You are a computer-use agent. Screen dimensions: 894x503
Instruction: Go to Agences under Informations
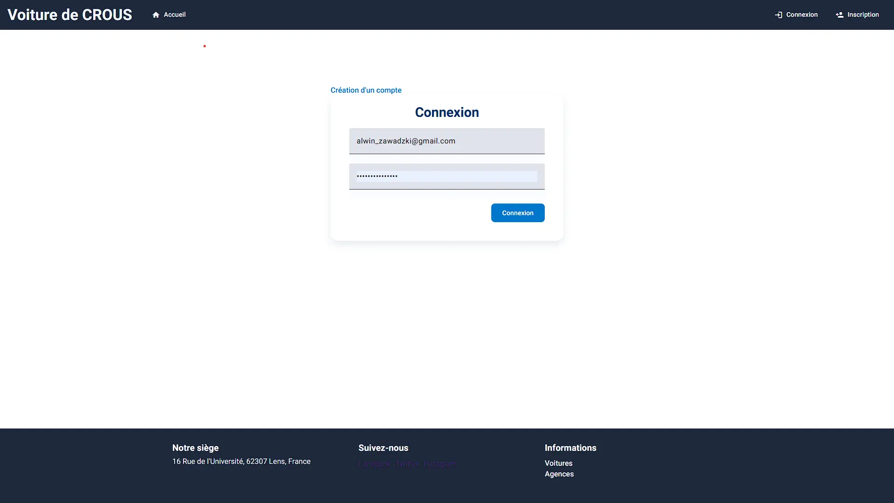[x=559, y=474]
